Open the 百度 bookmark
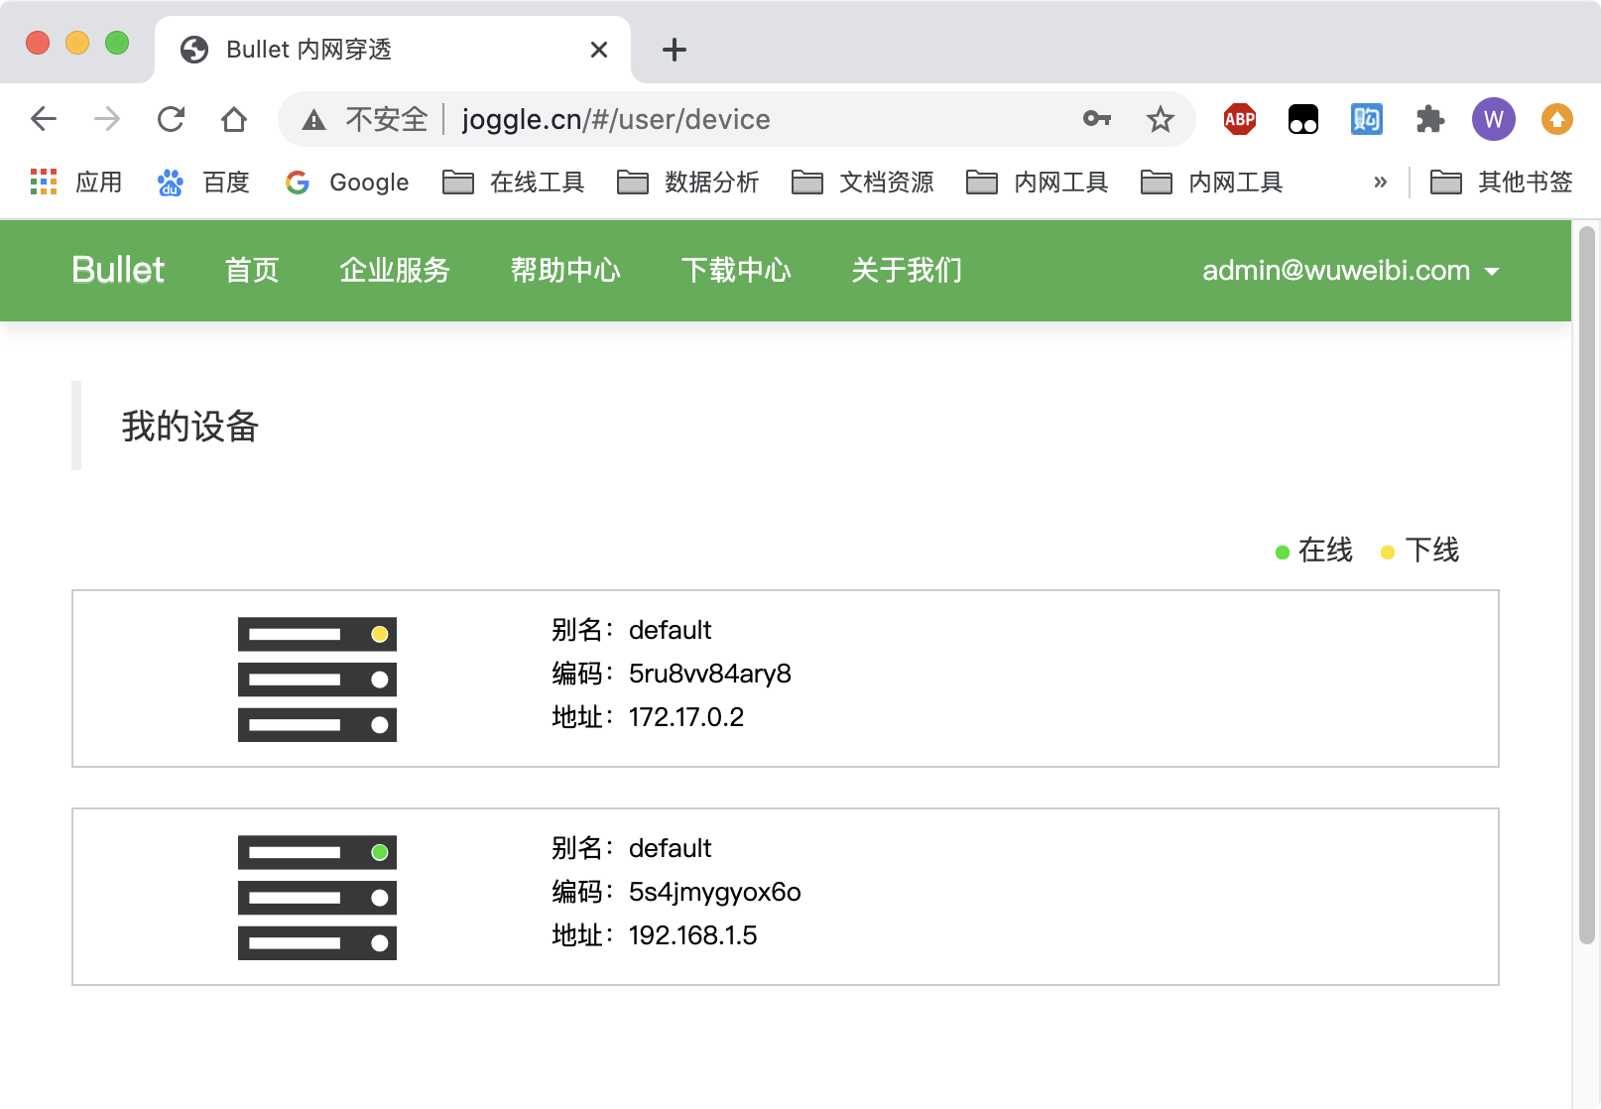 point(203,183)
